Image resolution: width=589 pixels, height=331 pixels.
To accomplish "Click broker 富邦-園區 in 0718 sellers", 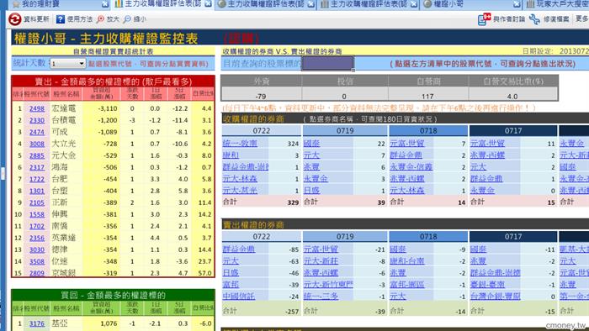I will (x=406, y=285).
